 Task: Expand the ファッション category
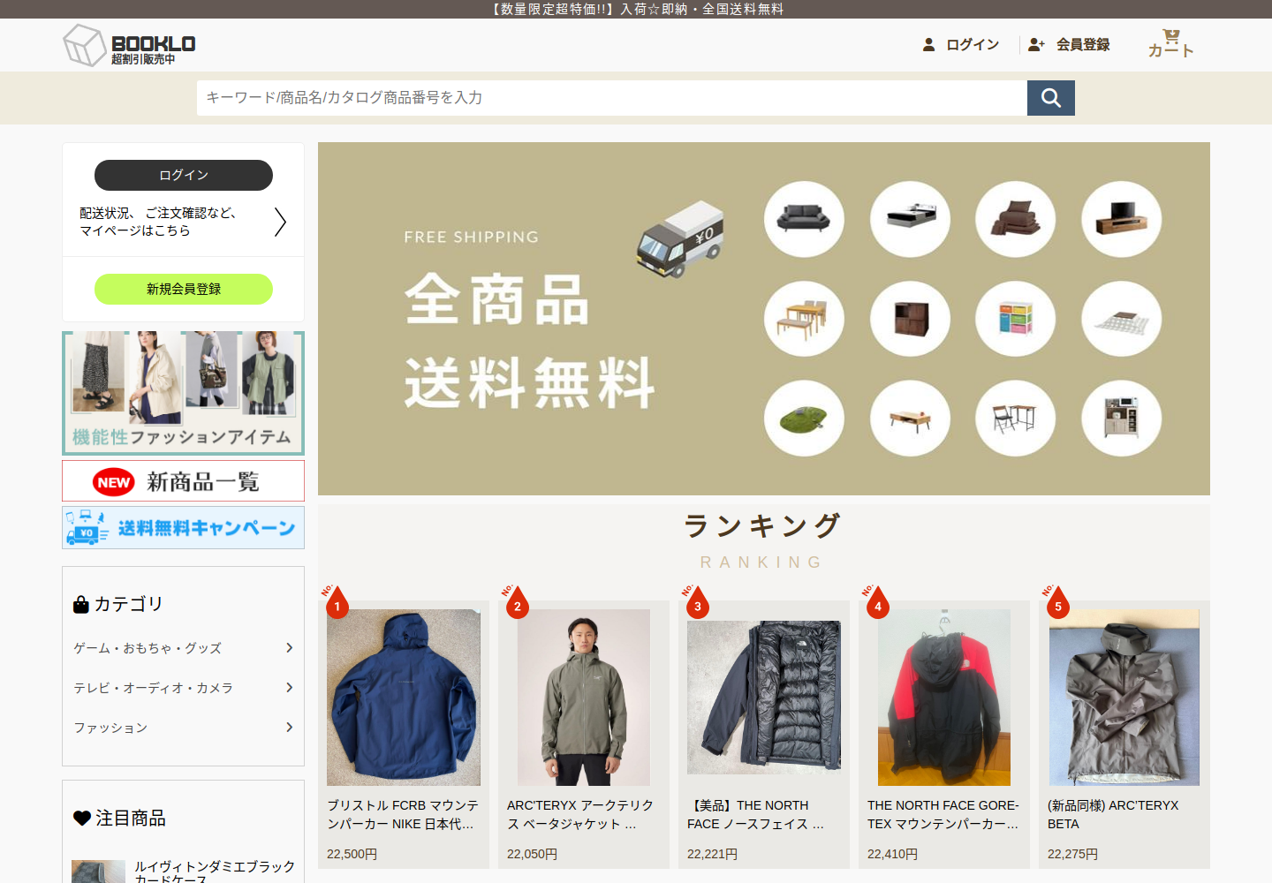coord(184,728)
